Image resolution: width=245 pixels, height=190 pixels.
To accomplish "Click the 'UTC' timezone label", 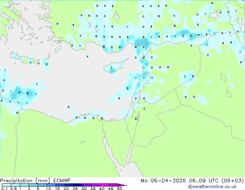I will (214, 180).
